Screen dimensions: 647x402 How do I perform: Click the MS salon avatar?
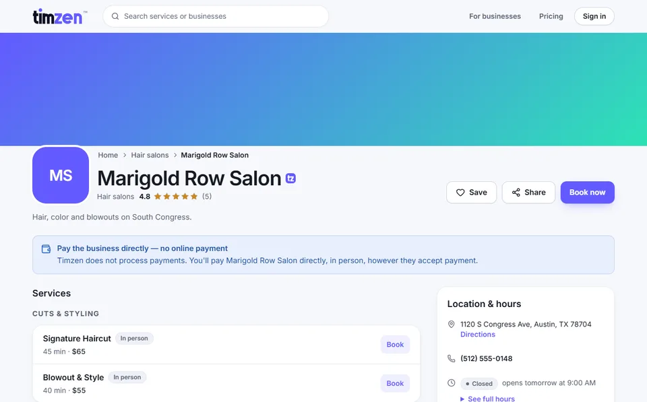[61, 175]
